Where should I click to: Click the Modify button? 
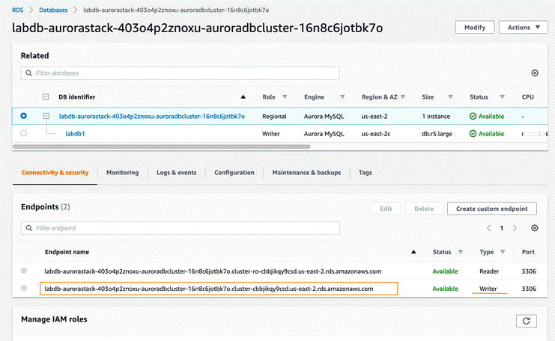(475, 27)
